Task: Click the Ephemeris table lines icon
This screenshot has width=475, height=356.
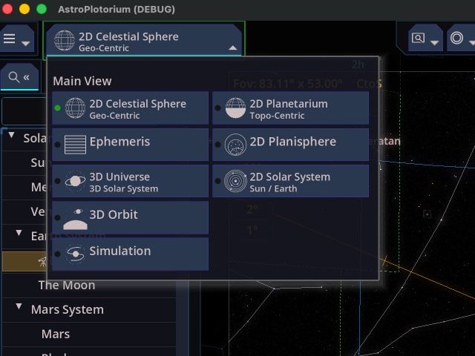Action: 75,145
